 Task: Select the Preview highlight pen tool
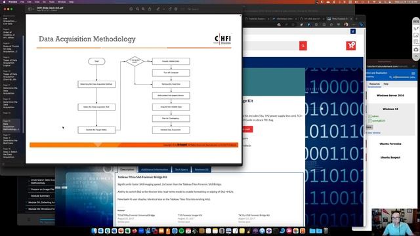pos(158,9)
